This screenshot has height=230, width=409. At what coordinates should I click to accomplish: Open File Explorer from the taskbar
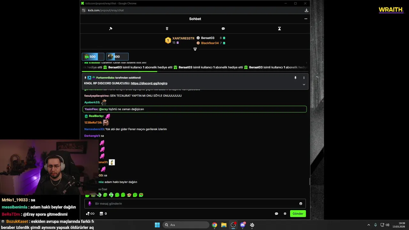(x=224, y=225)
